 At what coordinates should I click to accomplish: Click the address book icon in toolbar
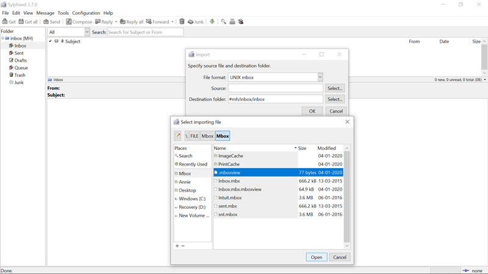tap(240, 21)
